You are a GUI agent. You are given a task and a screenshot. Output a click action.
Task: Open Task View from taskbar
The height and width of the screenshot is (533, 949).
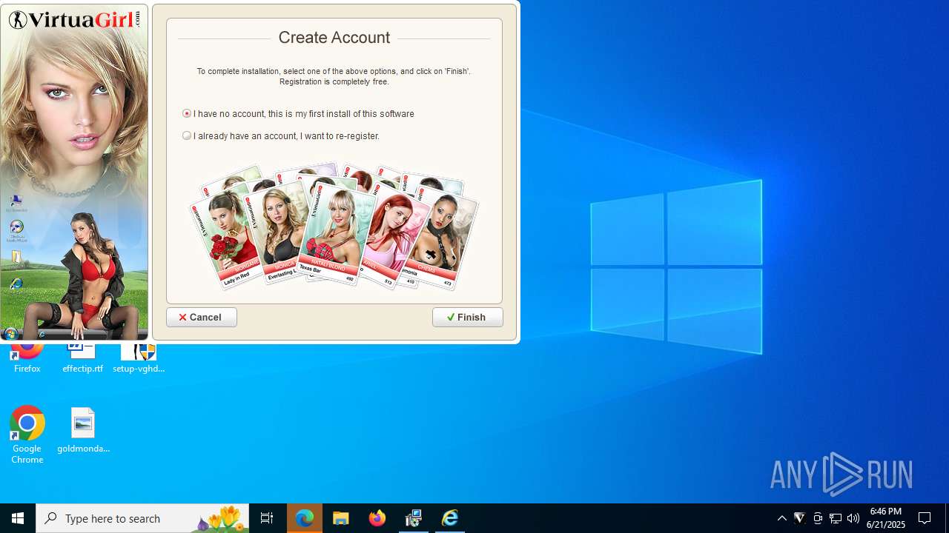[267, 518]
